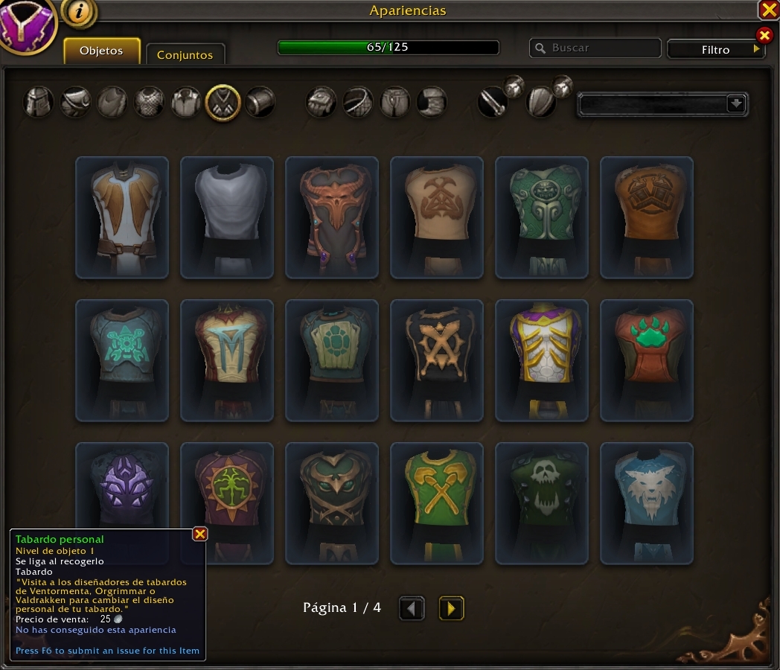
Task: Select the boots slot icon
Action: click(x=431, y=102)
